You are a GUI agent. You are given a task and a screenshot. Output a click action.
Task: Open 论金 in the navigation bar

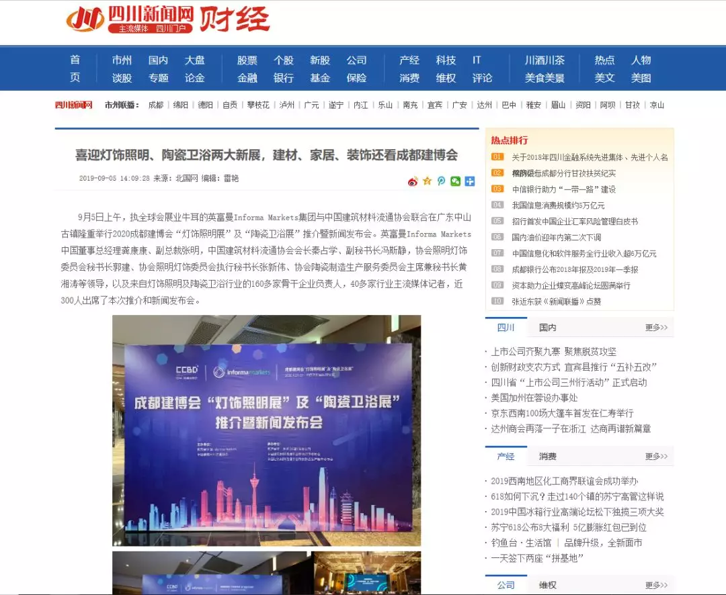click(194, 78)
